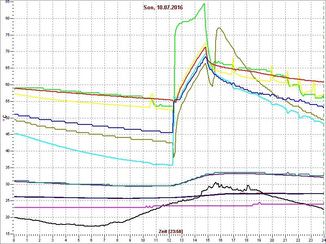Click the '°C' temperature unit axis label
This screenshot has width=326, height=244.
[x=4, y=118]
